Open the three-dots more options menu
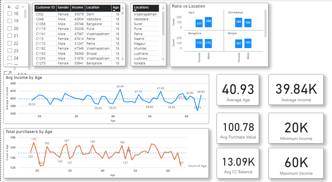Viewport: 332px width, 182px height. (22, 73)
